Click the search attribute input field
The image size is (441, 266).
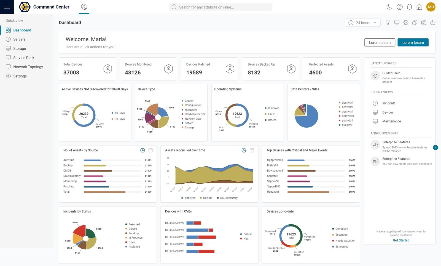[x=220, y=7]
